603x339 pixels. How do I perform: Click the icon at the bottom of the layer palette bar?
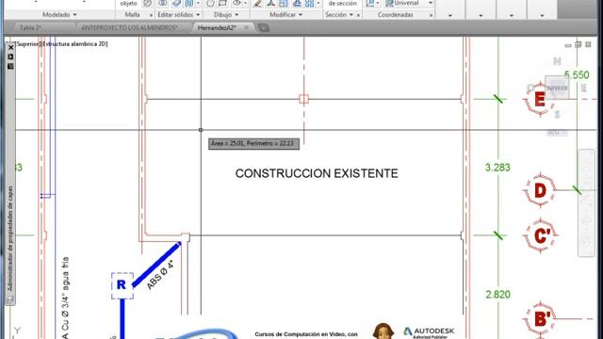10,299
